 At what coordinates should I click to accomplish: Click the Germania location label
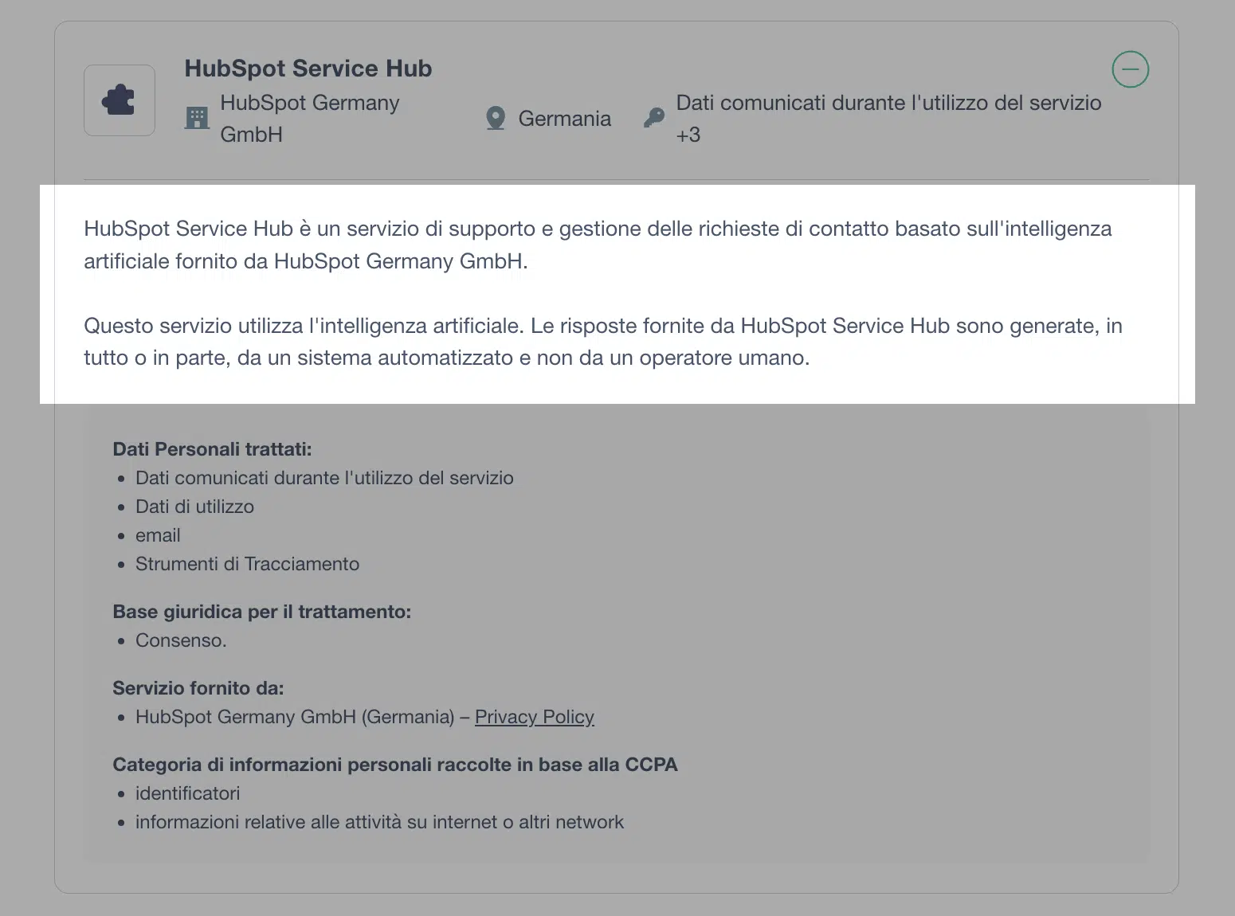click(565, 119)
